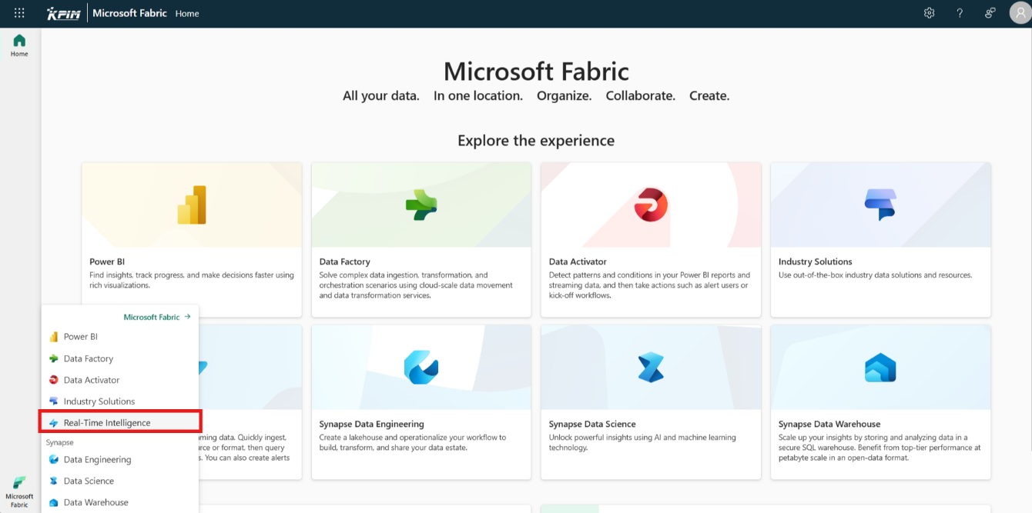Click the Synapse section label in menu
This screenshot has width=1032, height=513.
[60, 443]
